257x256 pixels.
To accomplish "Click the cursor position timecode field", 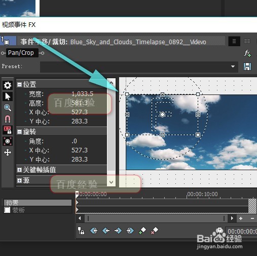I will point(241,232).
